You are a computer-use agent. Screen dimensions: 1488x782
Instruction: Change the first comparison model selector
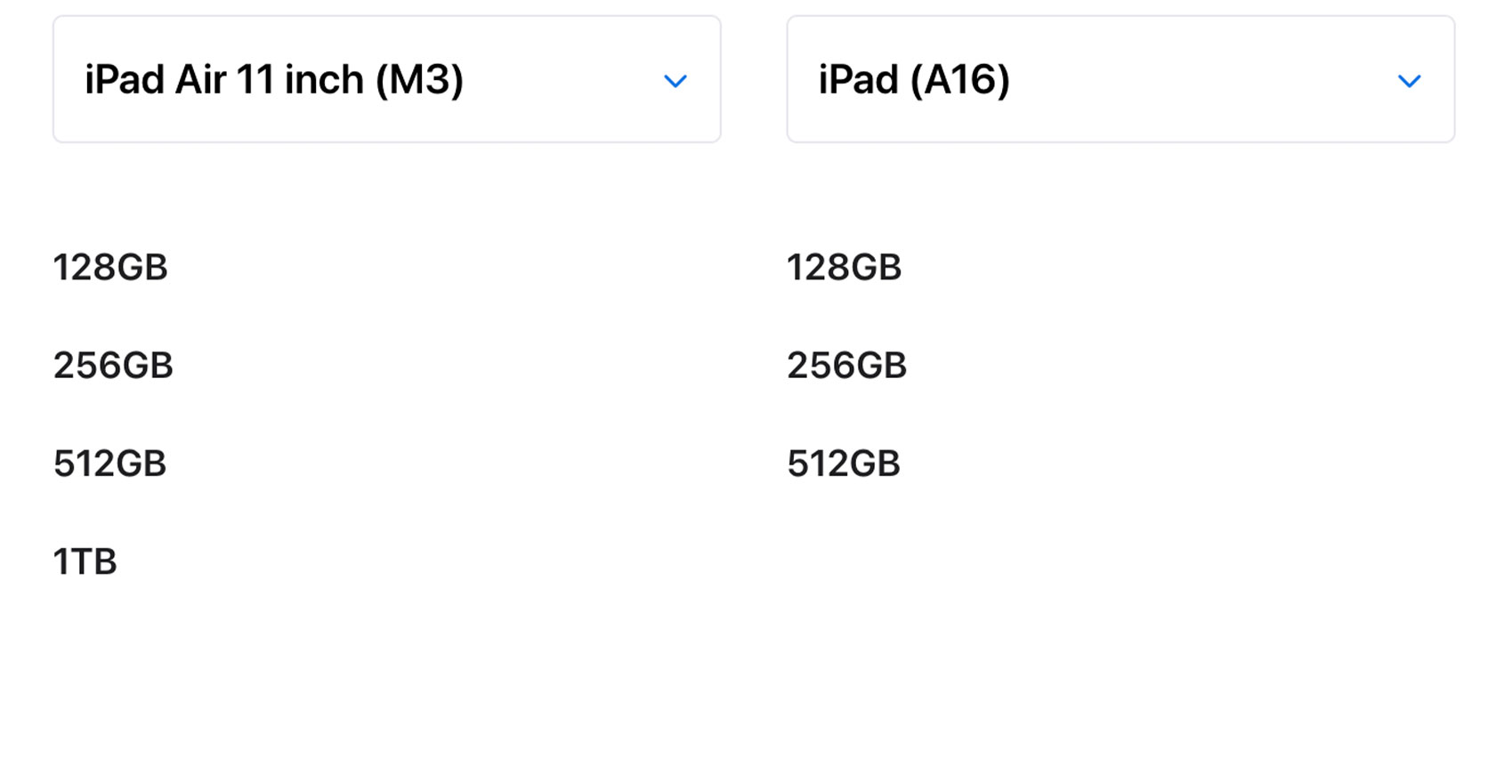pyautogui.click(x=386, y=79)
